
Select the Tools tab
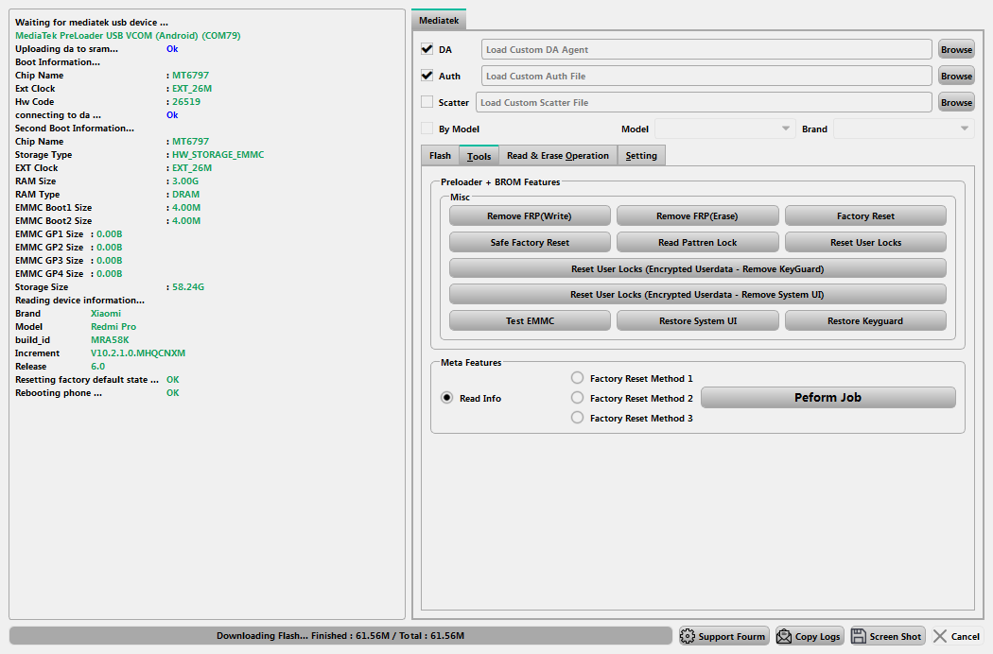(x=479, y=156)
